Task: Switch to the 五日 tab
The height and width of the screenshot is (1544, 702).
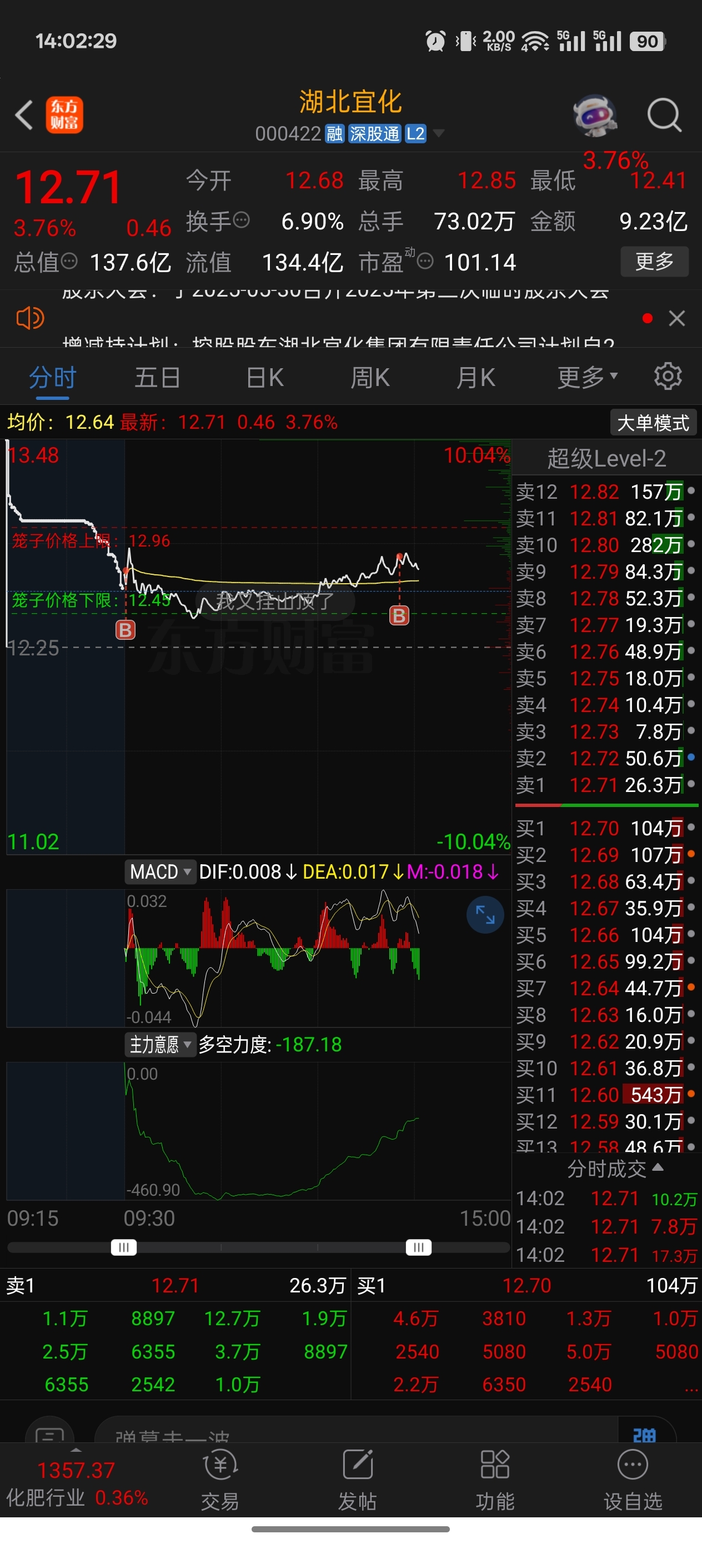Action: [x=158, y=378]
